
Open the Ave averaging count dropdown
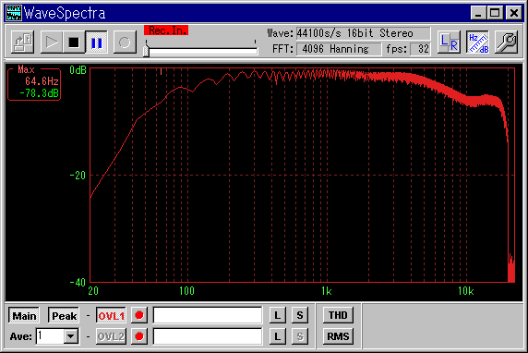(71, 336)
